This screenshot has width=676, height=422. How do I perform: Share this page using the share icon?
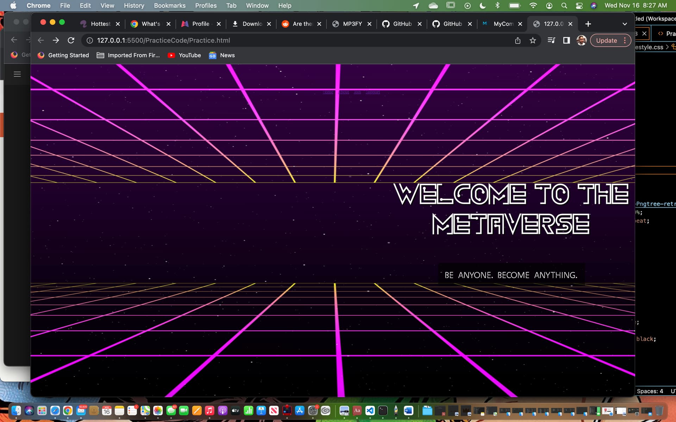(x=518, y=40)
